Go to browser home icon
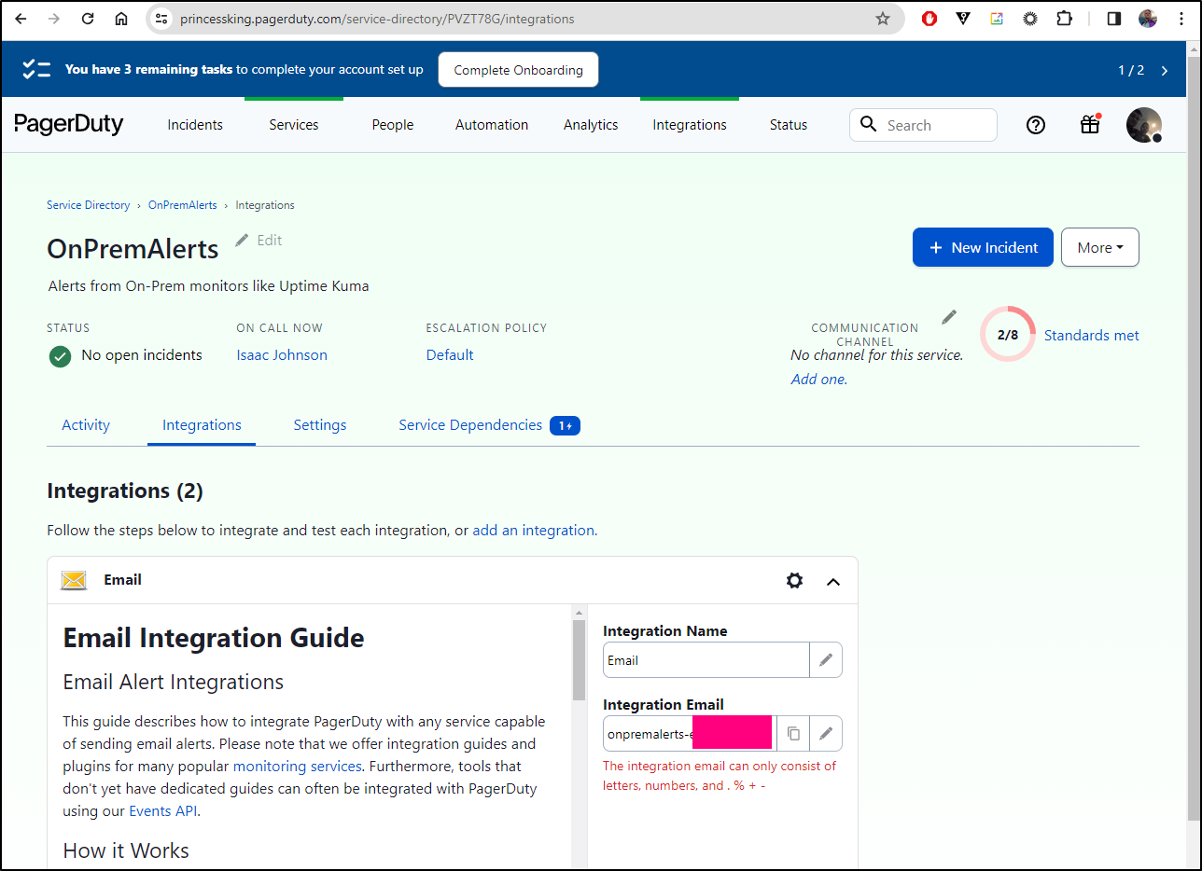This screenshot has width=1202, height=871. pyautogui.click(x=121, y=19)
